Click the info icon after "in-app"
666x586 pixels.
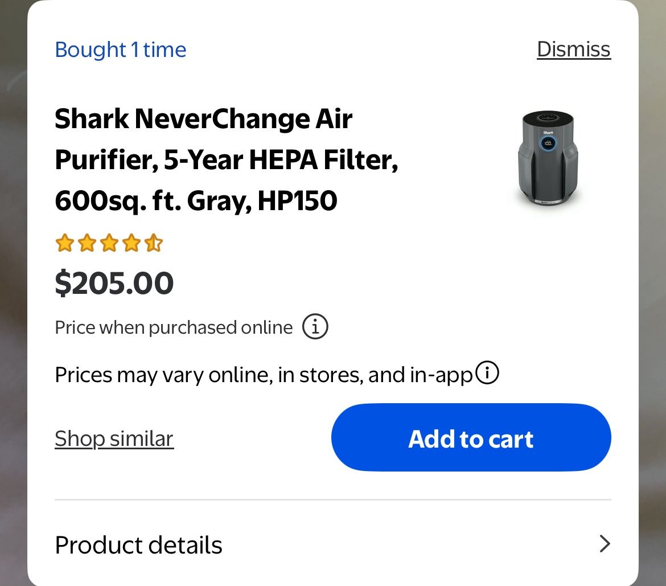(487, 372)
